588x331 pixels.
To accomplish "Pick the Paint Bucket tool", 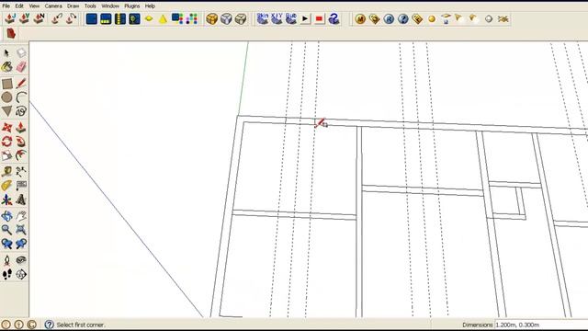I will [x=6, y=67].
